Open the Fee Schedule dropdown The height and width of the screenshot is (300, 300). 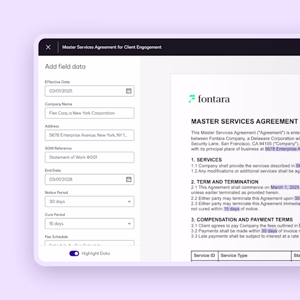click(89, 243)
